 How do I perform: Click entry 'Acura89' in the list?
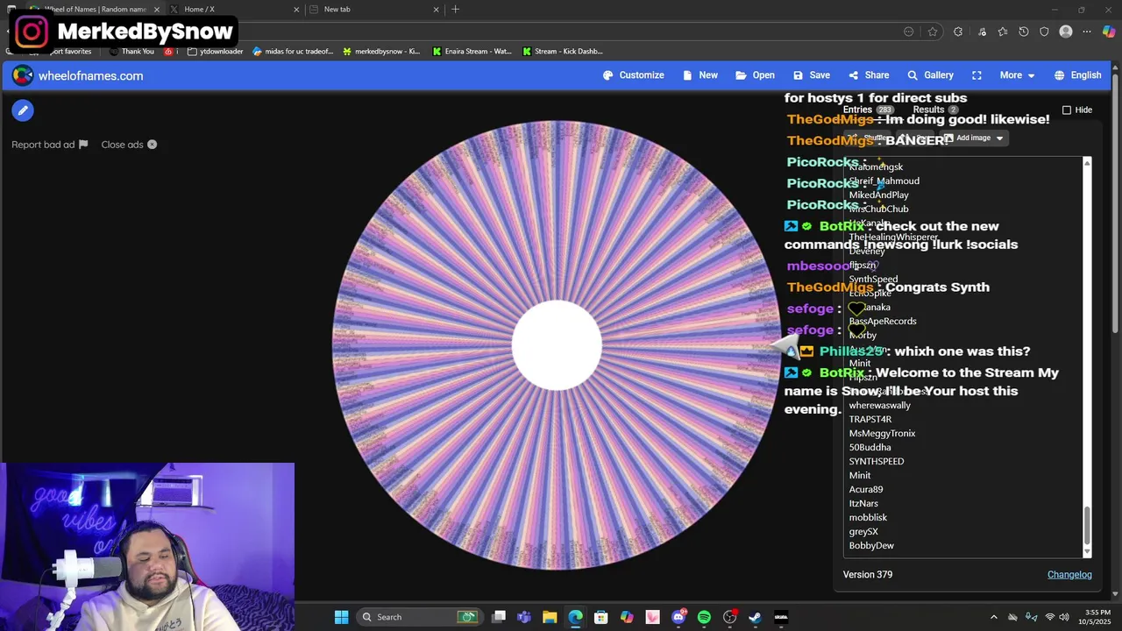[x=865, y=489]
